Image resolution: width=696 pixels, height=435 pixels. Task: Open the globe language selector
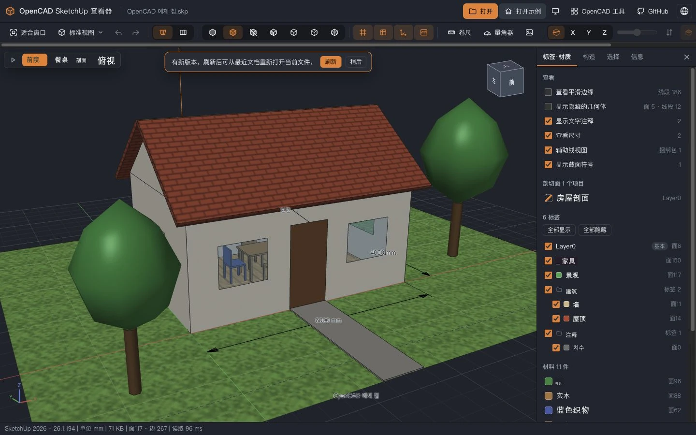point(684,11)
